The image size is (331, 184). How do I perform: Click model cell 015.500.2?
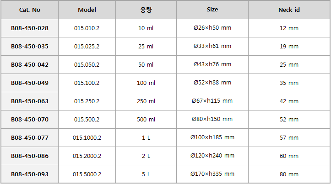pyautogui.click(x=87, y=119)
